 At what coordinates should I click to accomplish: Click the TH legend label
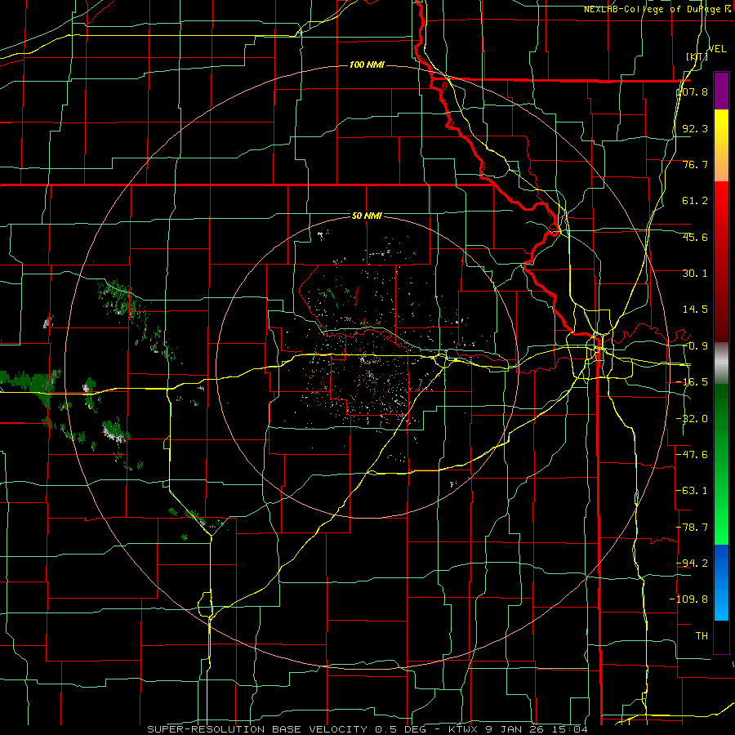tap(702, 635)
